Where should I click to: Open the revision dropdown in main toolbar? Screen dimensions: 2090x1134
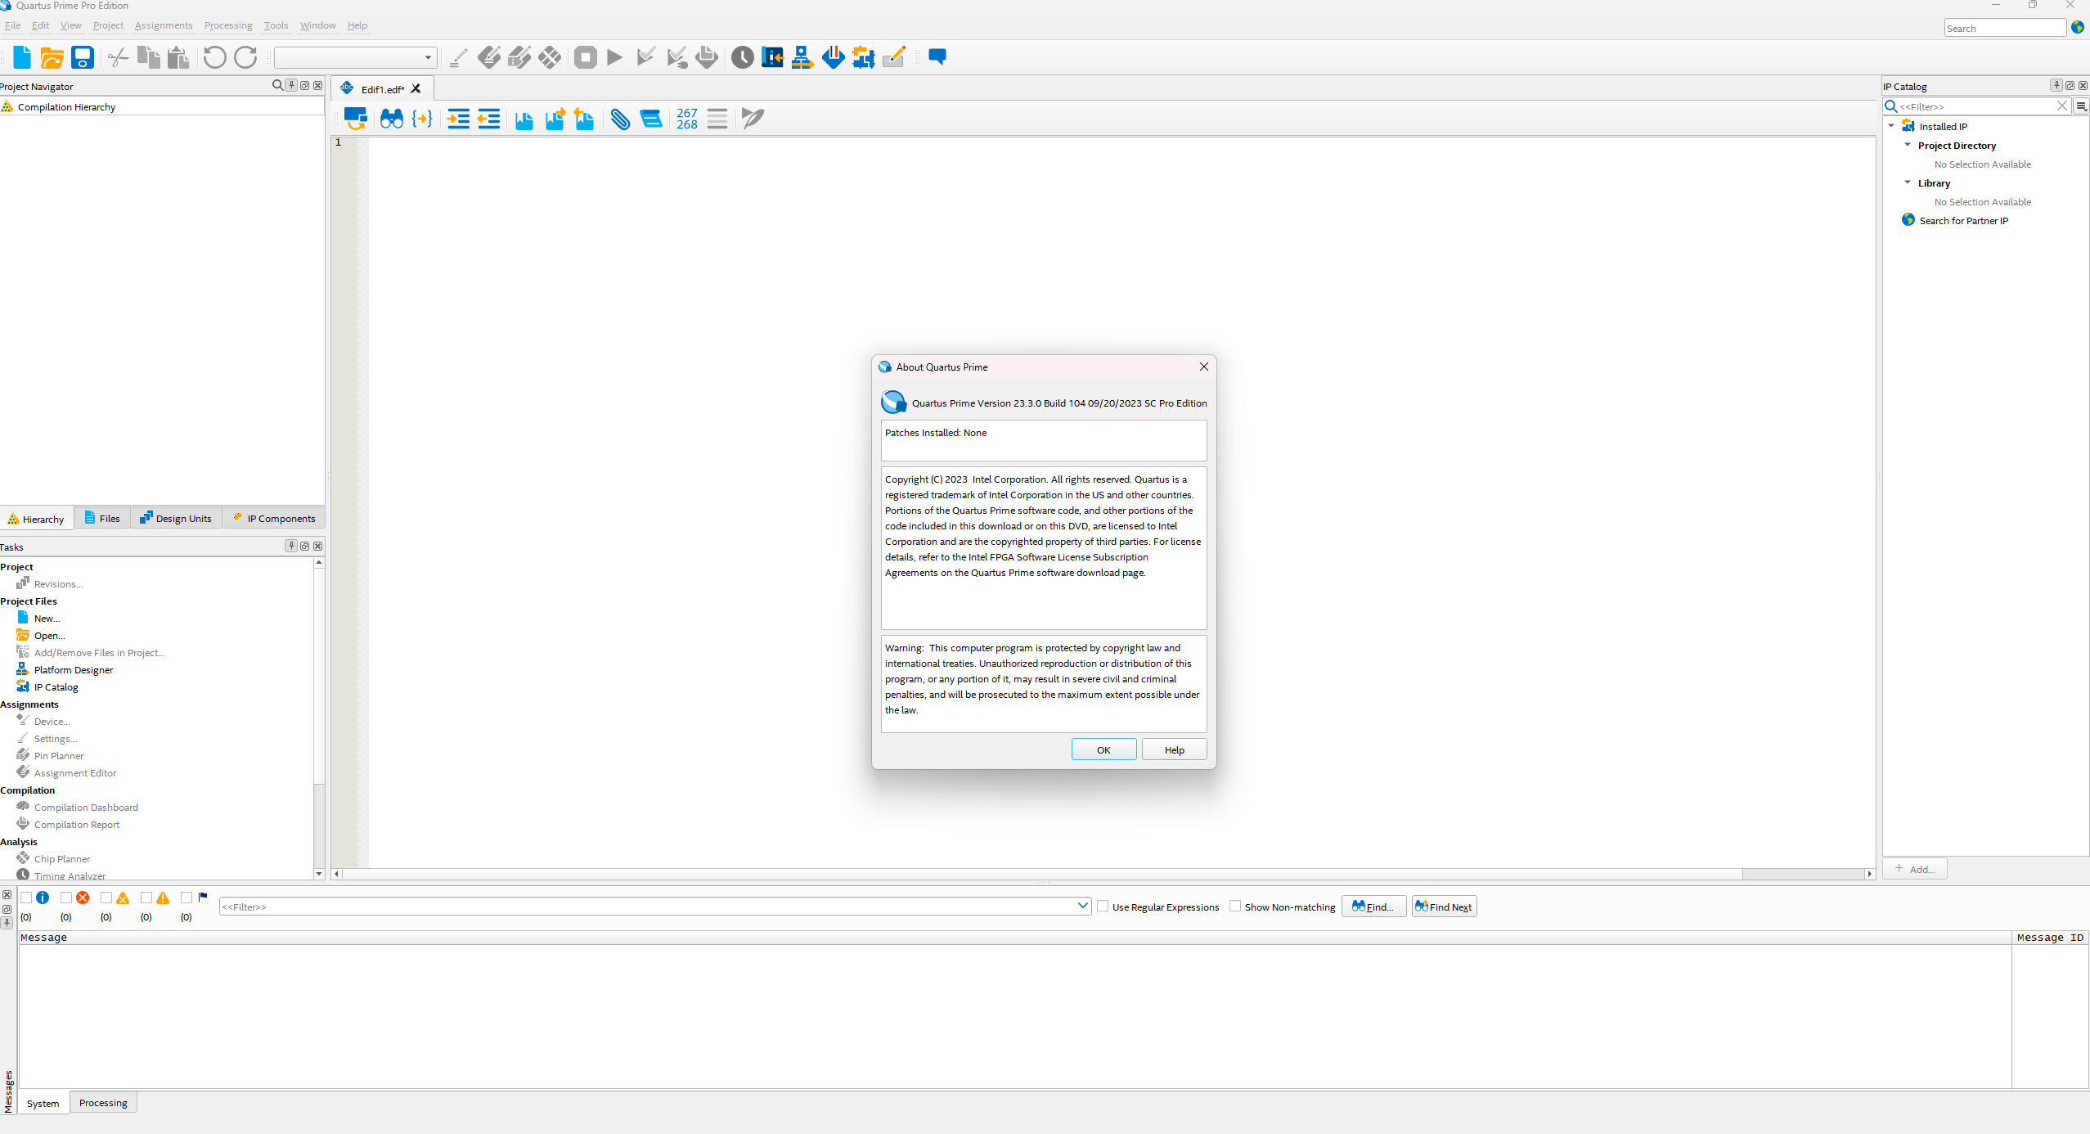[354, 57]
